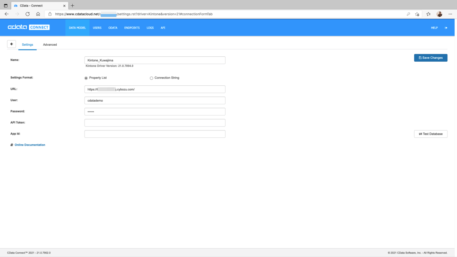
Task: Click the CData Connect logo
Action: pos(29,27)
